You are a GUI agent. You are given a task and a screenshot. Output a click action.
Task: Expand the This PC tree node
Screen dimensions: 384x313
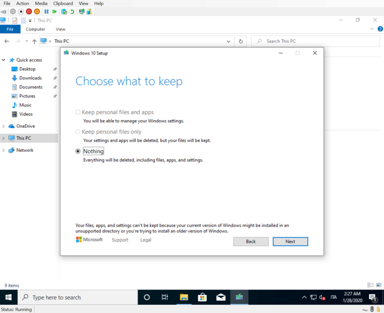tap(3, 138)
